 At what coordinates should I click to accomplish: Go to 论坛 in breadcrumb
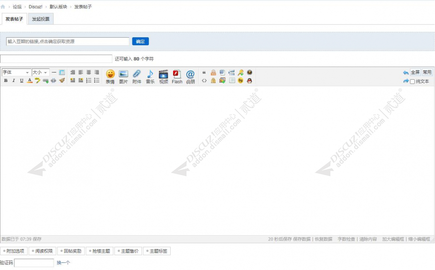click(x=17, y=7)
